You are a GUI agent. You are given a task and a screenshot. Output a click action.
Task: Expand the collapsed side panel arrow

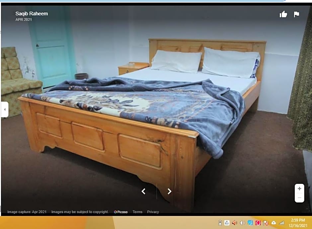5,109
